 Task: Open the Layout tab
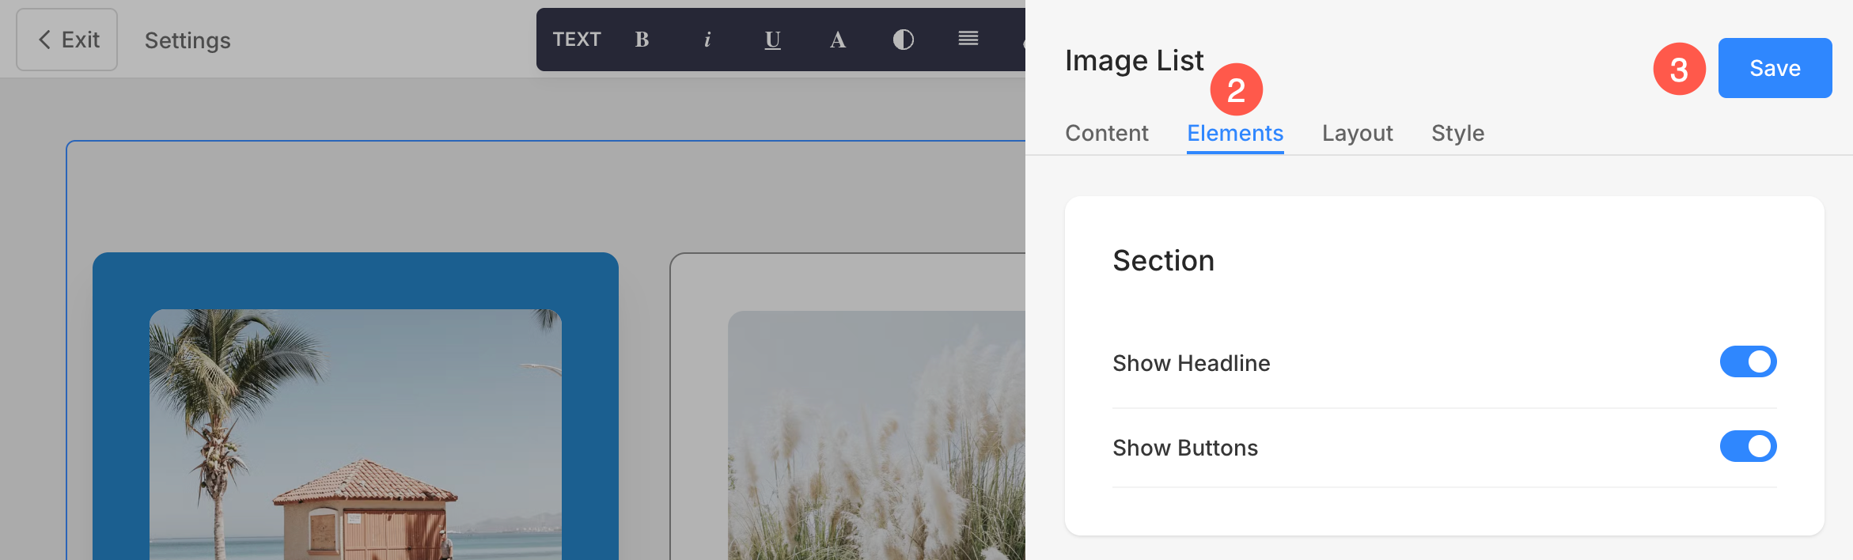[x=1357, y=133]
